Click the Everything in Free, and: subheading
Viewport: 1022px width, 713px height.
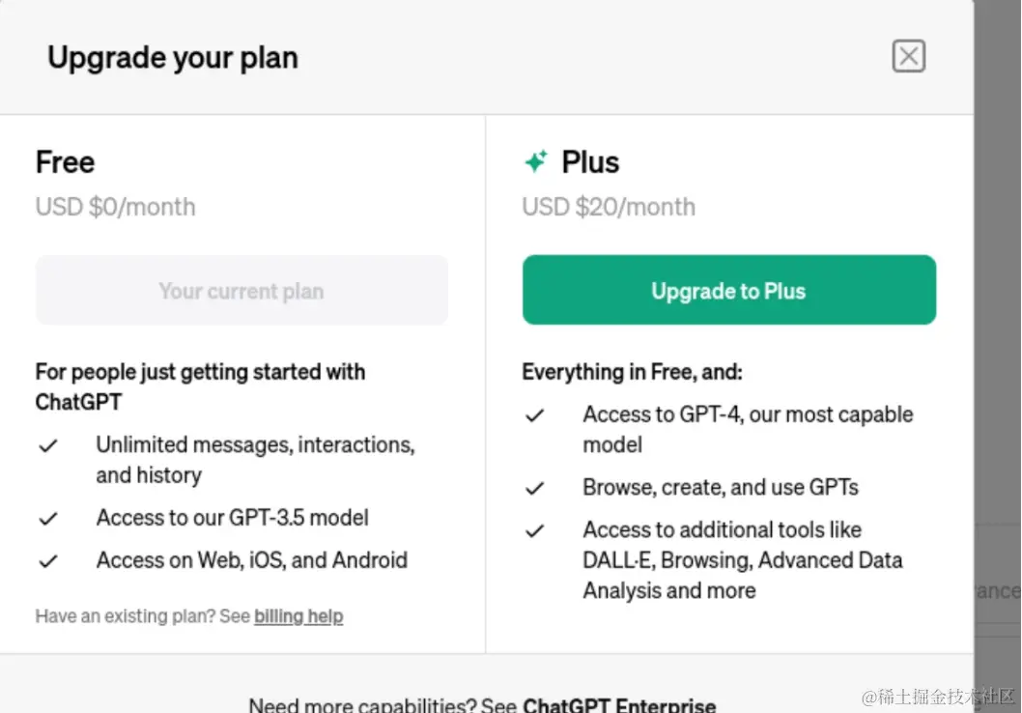[632, 372]
